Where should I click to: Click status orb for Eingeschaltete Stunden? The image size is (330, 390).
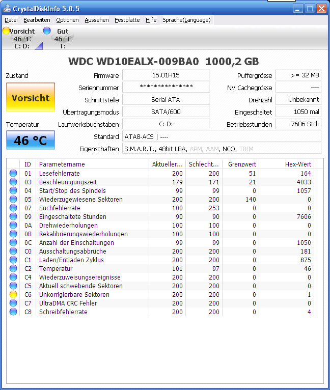(13, 216)
